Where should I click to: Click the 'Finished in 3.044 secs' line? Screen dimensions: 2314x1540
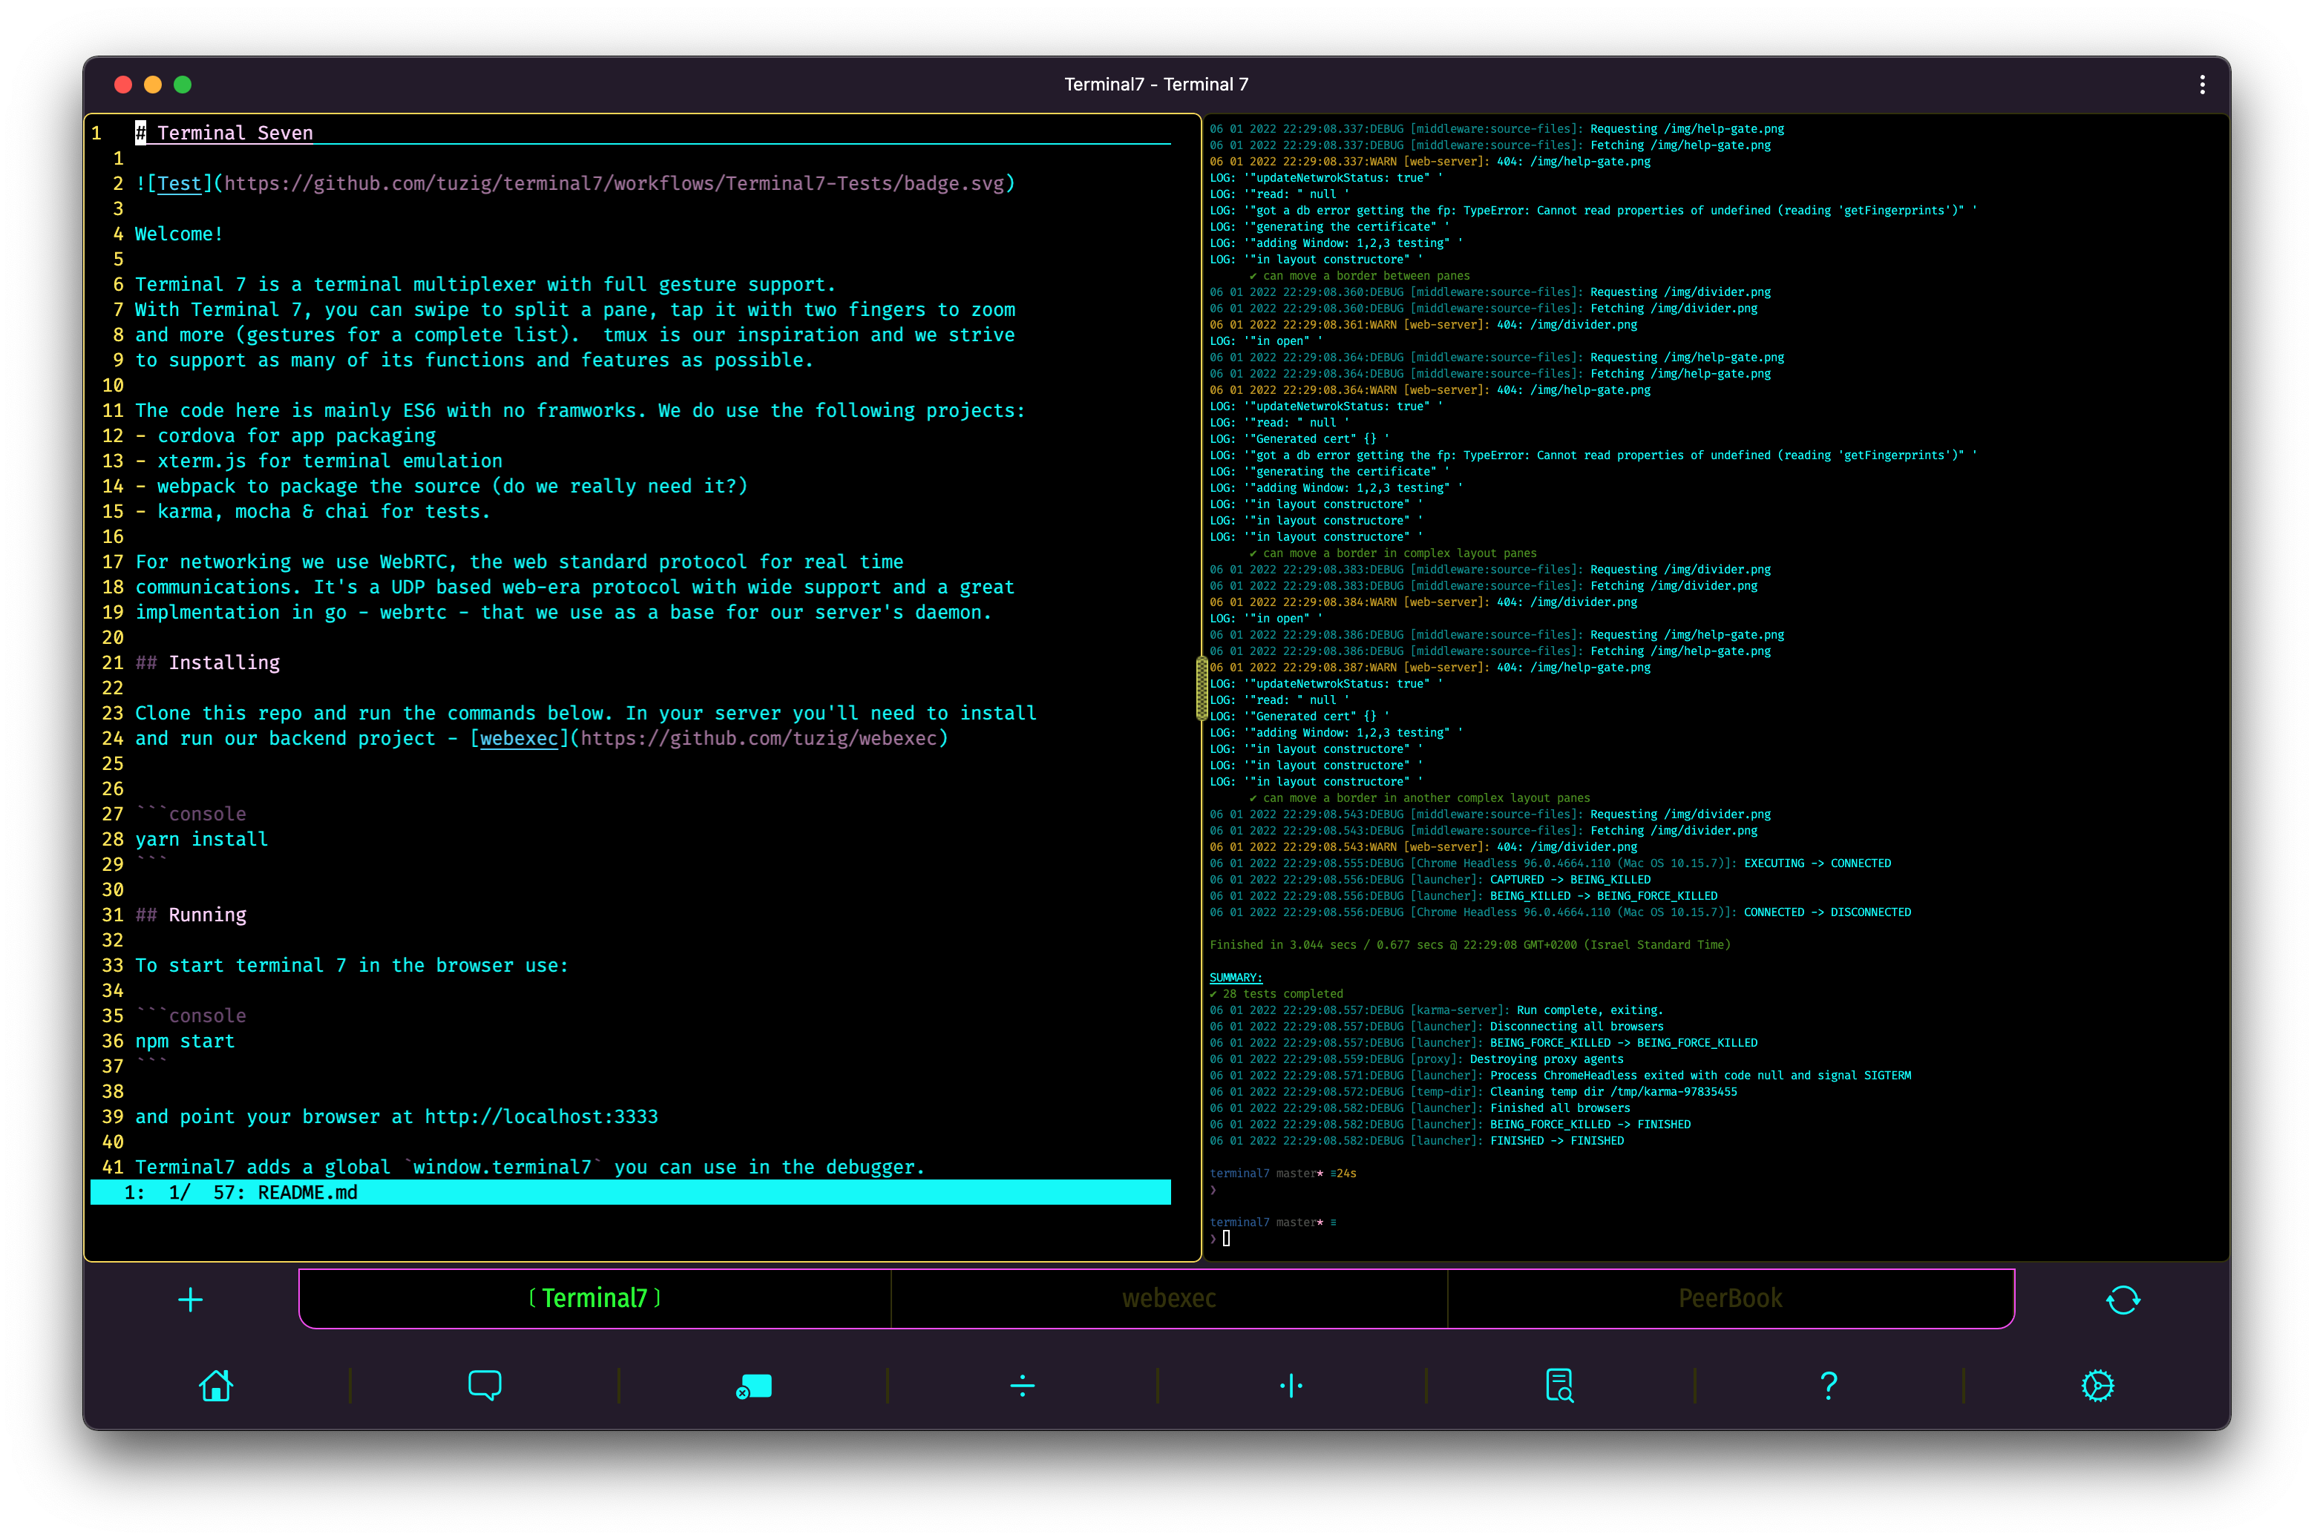pyautogui.click(x=1469, y=945)
